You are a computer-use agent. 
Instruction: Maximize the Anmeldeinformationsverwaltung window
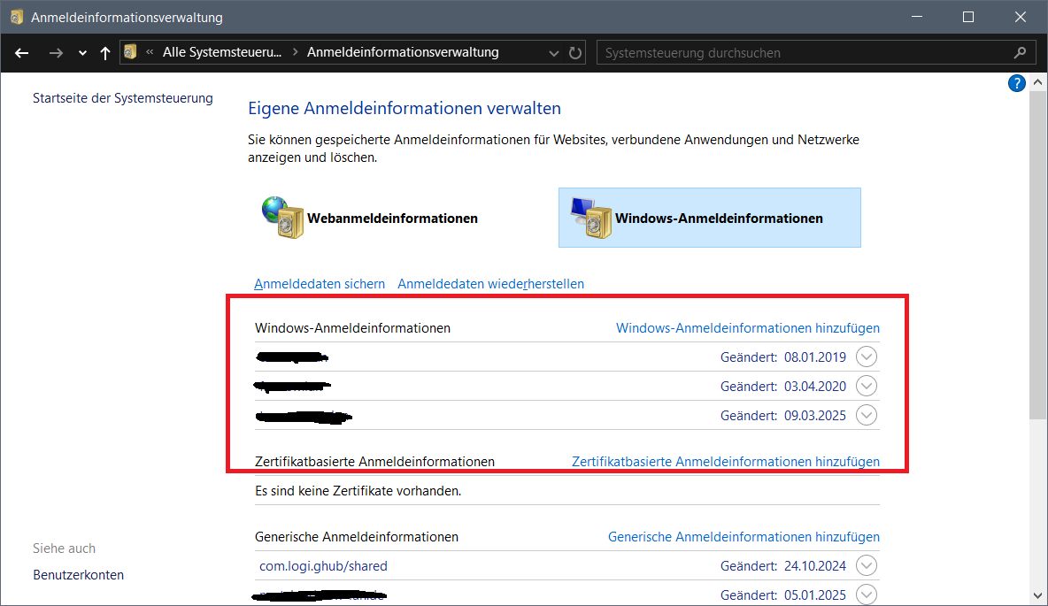[x=967, y=17]
